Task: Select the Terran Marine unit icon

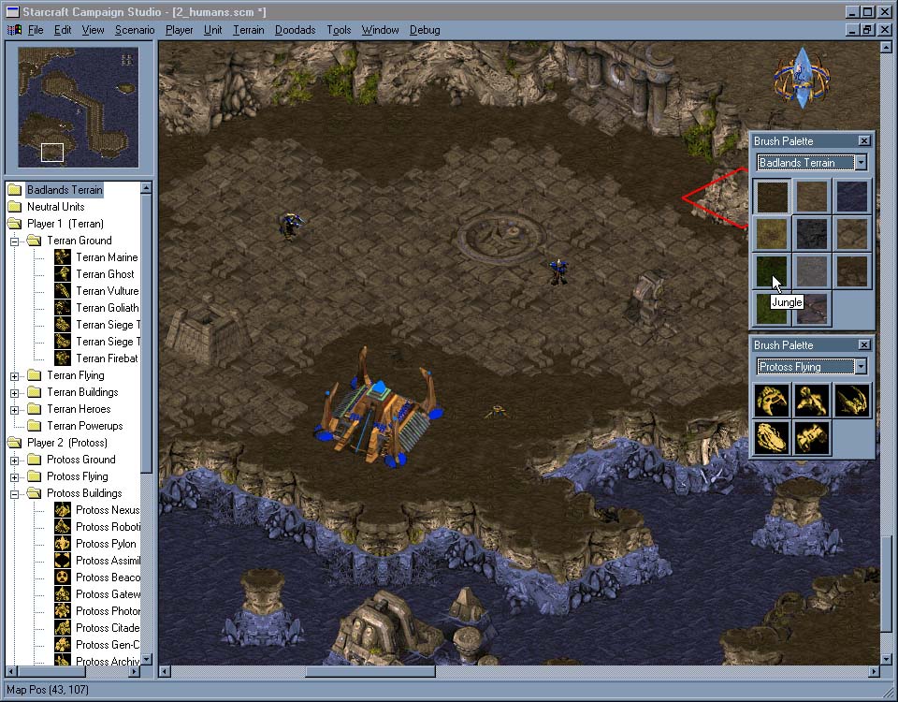Action: click(63, 257)
